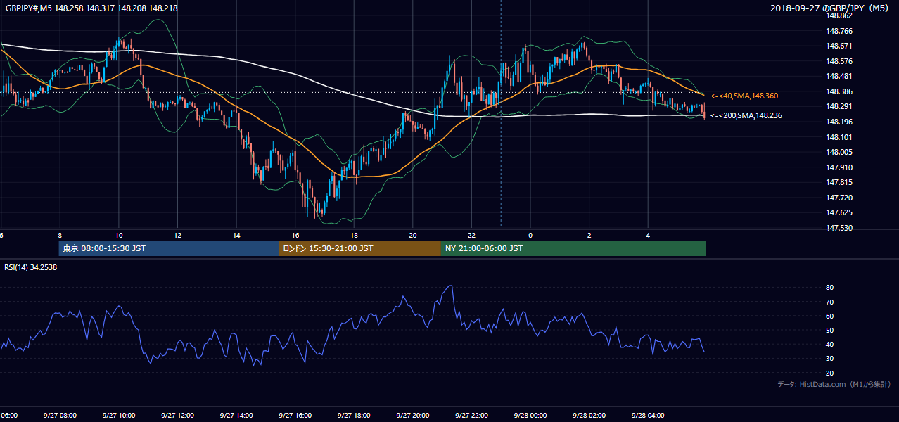Click RSI scale level 80
This screenshot has width=899, height=422.
click(829, 288)
